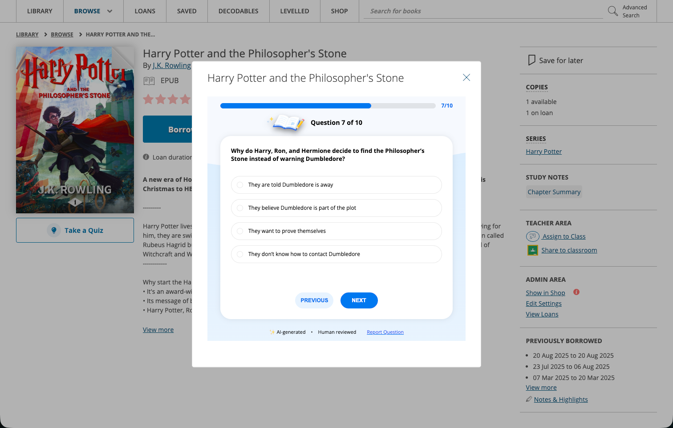673x428 pixels.
Task: Click the View Loans link
Action: coord(542,314)
